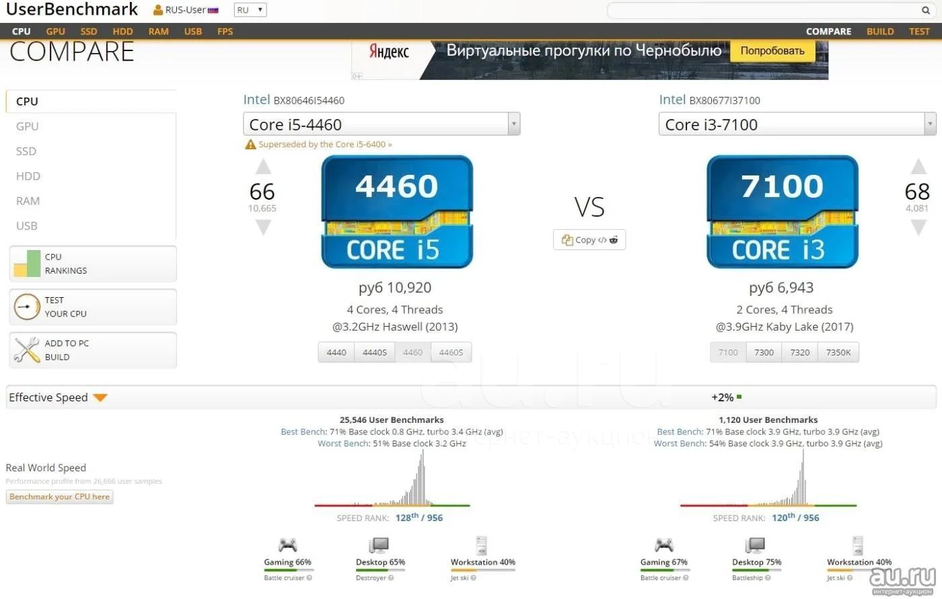Image resolution: width=942 pixels, height=599 pixels.
Task: Downvote the Core i5-4460 with down arrow
Action: 263,227
